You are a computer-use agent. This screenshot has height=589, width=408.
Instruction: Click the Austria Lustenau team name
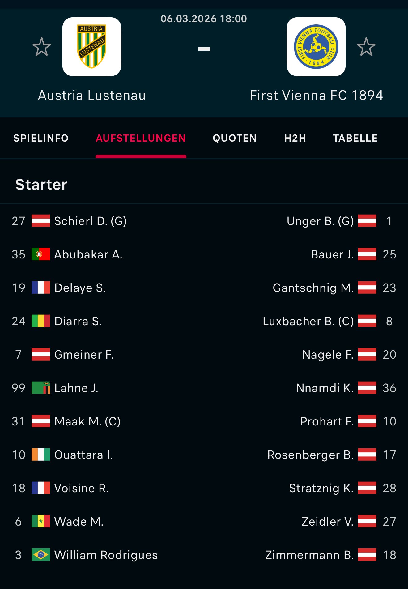coord(92,95)
